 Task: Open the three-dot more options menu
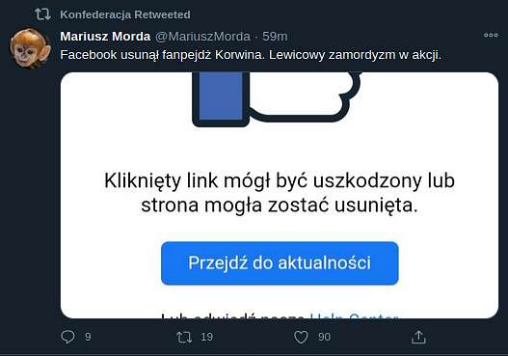tap(491, 35)
